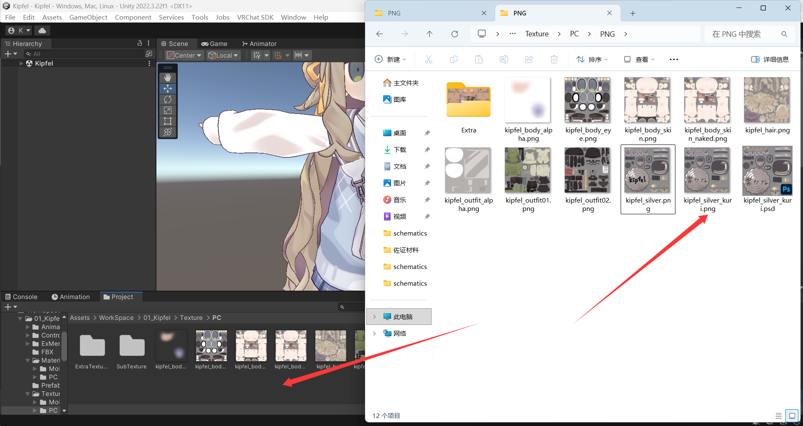Activate the Rotate tool in Scene view
This screenshot has height=426, width=803.
point(168,99)
